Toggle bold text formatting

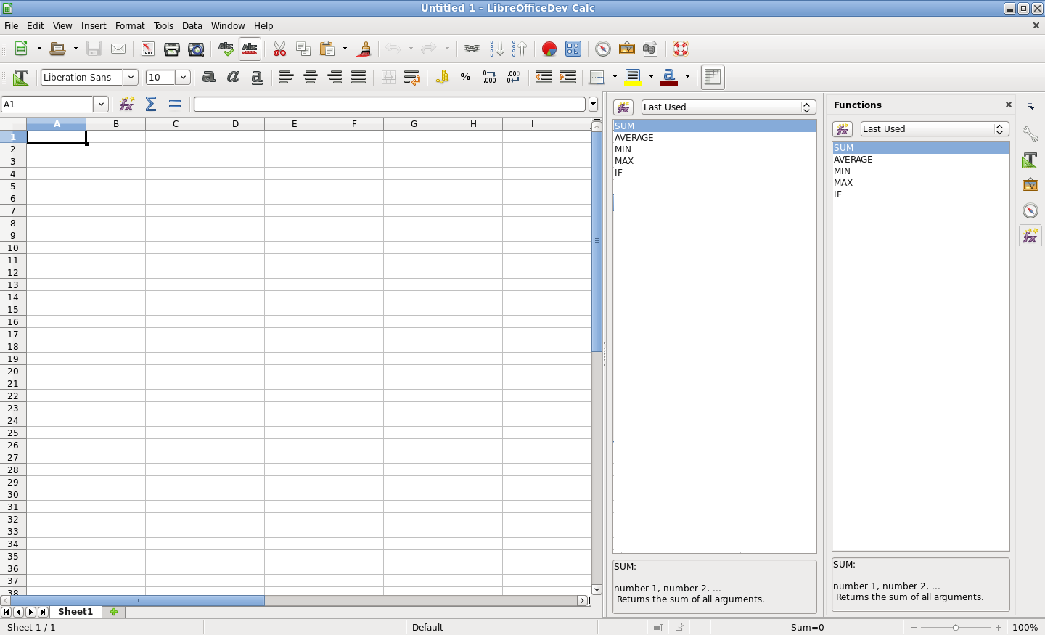209,78
